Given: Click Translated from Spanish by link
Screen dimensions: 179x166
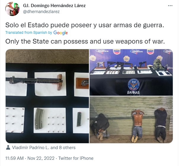Looking at the screenshot, I should (x=29, y=33).
